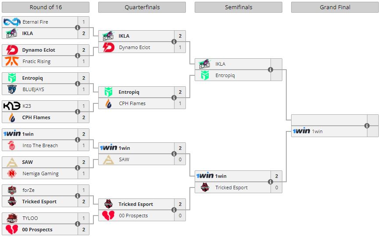Image resolution: width=381 pixels, height=237 pixels.
Task: Select the Grand Final column header
Action: pyautogui.click(x=335, y=7)
